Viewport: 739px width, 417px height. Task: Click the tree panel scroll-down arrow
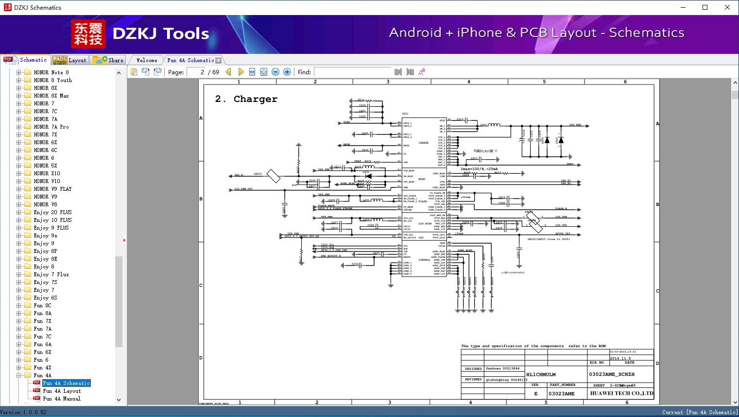[x=119, y=400]
